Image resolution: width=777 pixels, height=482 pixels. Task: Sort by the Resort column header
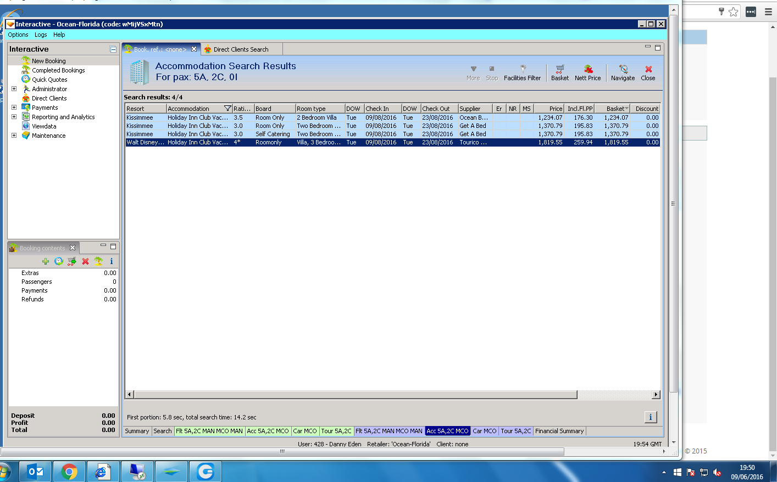click(146, 109)
